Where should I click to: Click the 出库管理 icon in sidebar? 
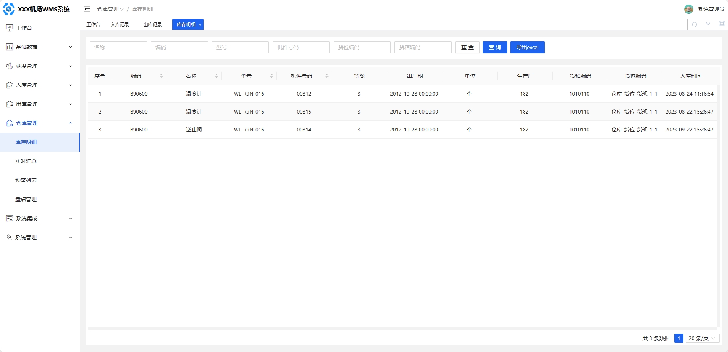[x=10, y=104]
